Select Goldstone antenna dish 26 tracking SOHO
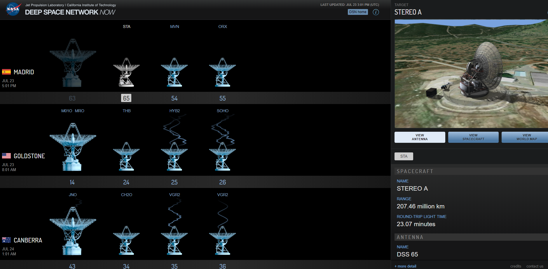 pyautogui.click(x=223, y=156)
